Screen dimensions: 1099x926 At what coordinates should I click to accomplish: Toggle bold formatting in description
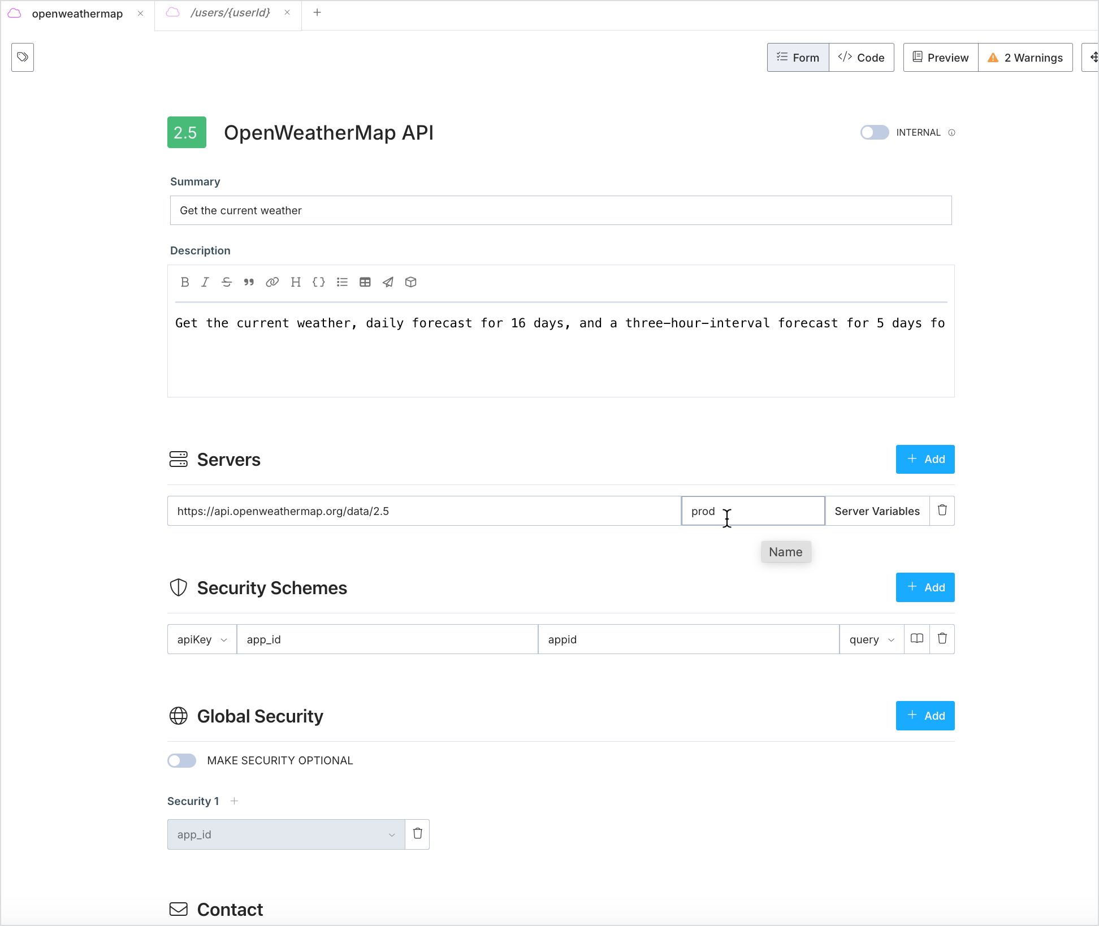pos(185,282)
